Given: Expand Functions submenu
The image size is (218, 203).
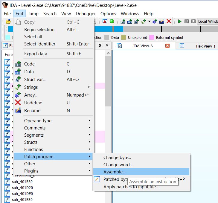Looking at the screenshot, I should (54, 149).
